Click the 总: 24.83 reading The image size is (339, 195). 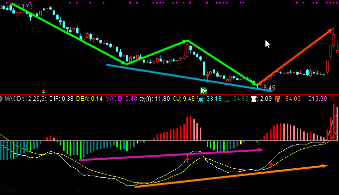[x=236, y=99]
